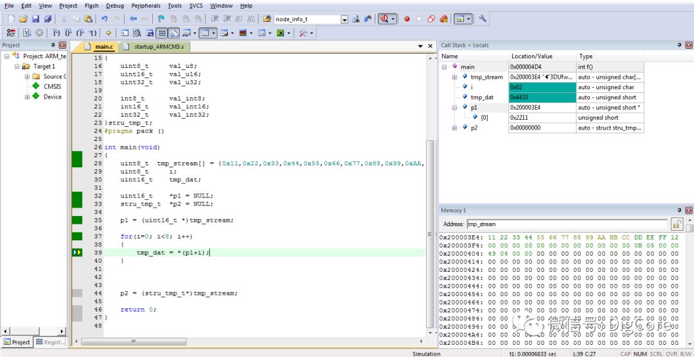The width and height of the screenshot is (694, 357).
Task: Pin the Project panel
Action: tap(53, 45)
